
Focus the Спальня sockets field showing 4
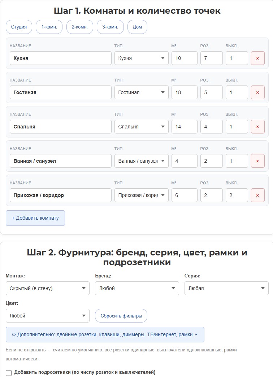click(211, 127)
